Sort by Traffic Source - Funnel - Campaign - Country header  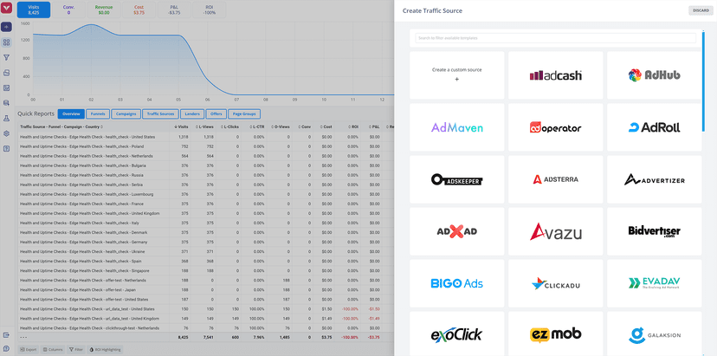(61, 126)
